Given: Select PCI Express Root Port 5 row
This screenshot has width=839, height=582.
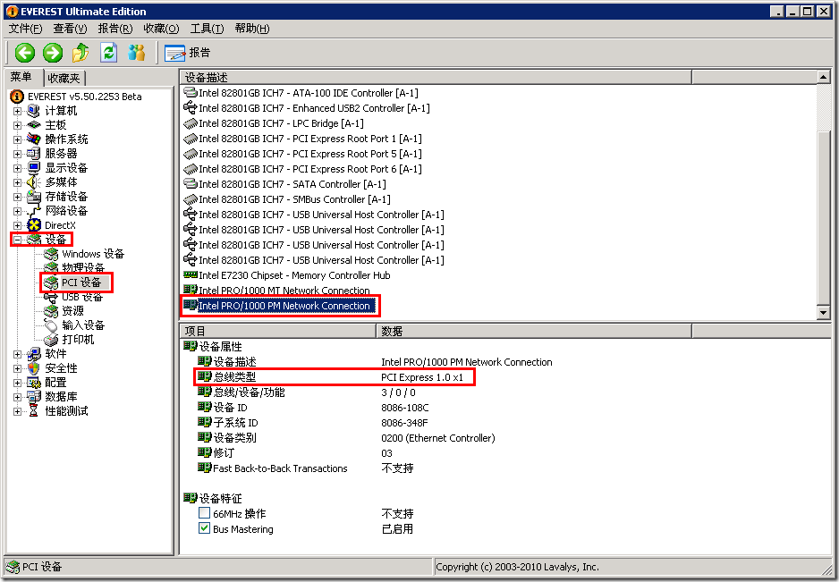Looking at the screenshot, I should [302, 154].
